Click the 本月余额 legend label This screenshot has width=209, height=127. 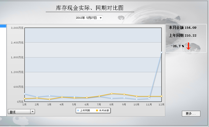click(104, 110)
